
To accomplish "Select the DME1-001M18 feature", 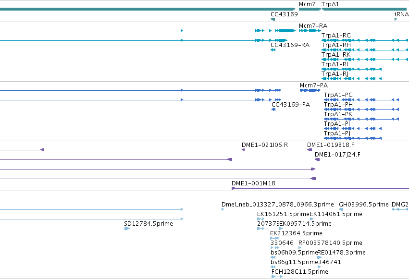I will 320,188.
